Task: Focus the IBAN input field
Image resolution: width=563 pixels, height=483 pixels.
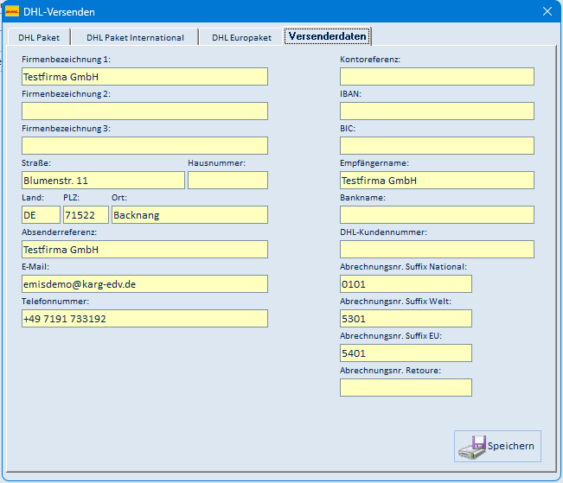Action: [437, 111]
